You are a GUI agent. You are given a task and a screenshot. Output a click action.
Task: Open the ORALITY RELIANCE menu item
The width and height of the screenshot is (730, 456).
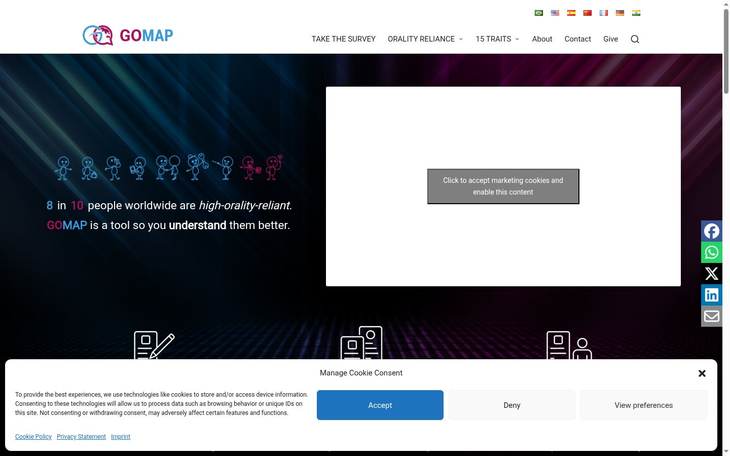[421, 39]
